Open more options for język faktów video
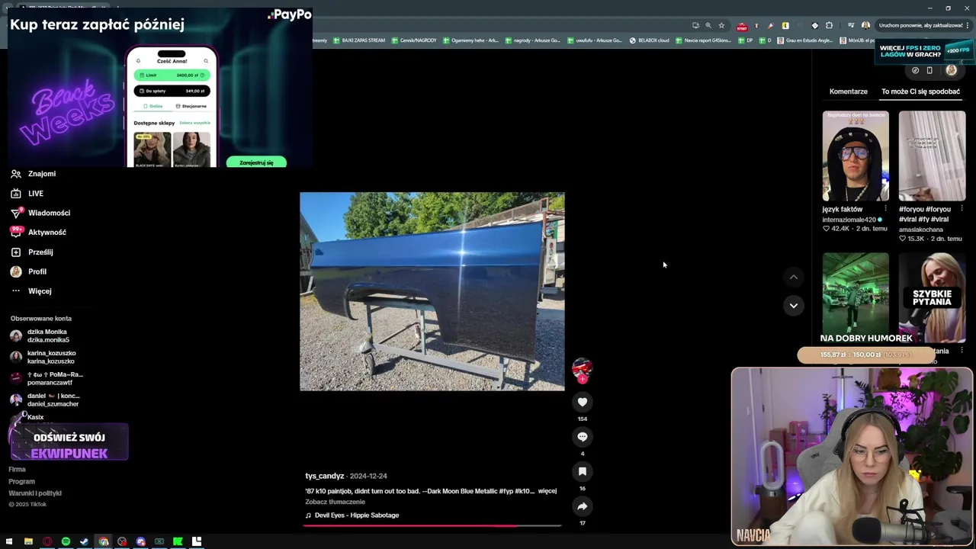 pos(885,209)
